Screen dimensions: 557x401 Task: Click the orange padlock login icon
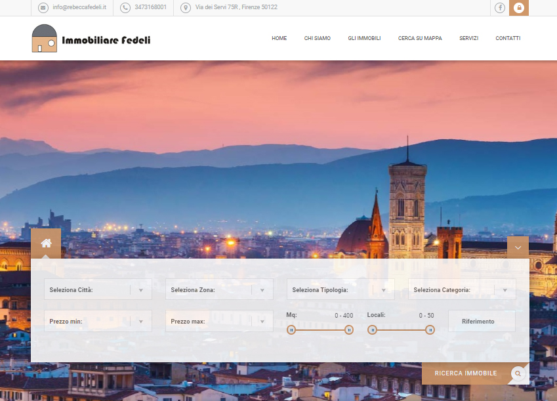click(x=519, y=7)
